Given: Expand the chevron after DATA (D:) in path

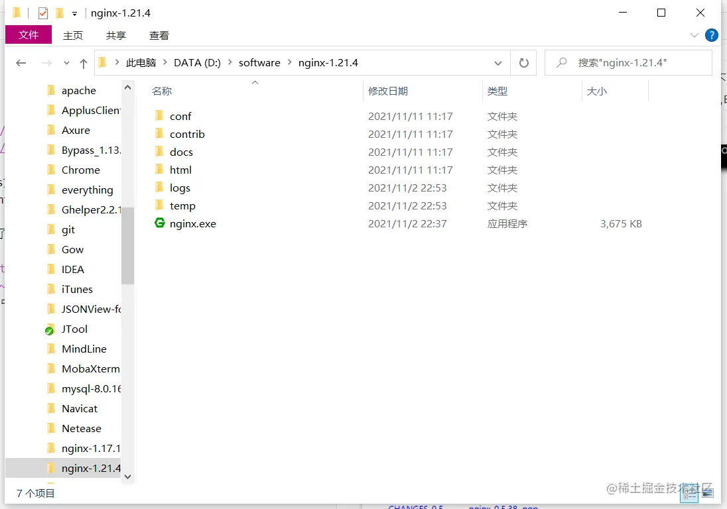Looking at the screenshot, I should (230, 62).
